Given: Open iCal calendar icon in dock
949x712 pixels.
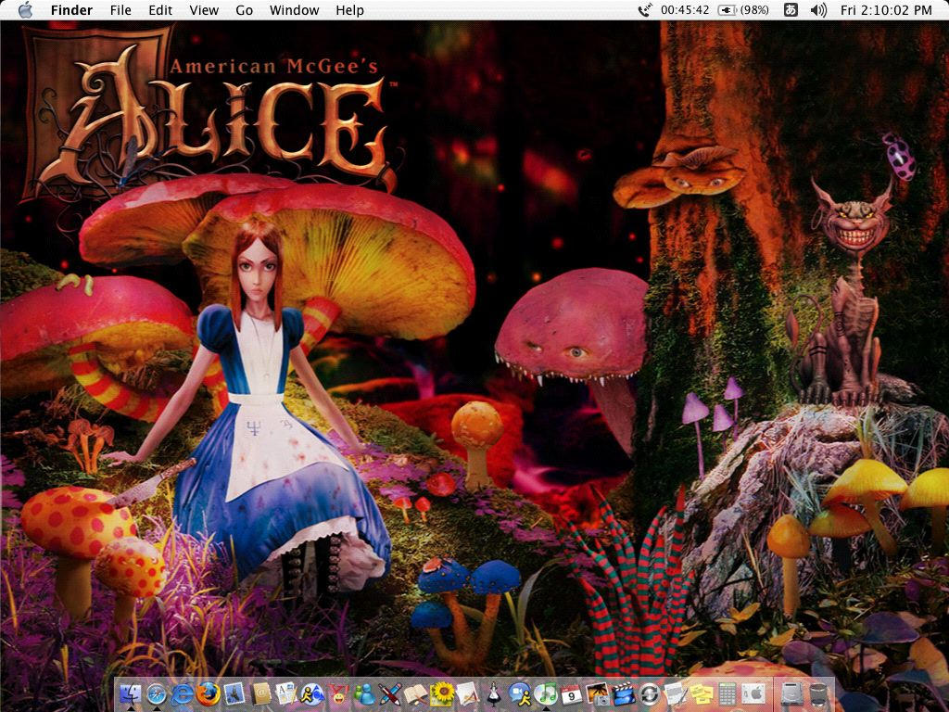Looking at the screenshot, I should point(571,693).
